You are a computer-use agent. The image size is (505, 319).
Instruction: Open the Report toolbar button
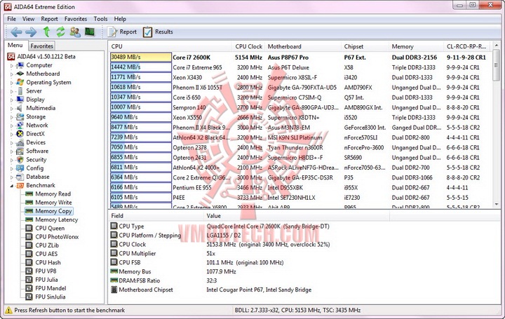(122, 32)
